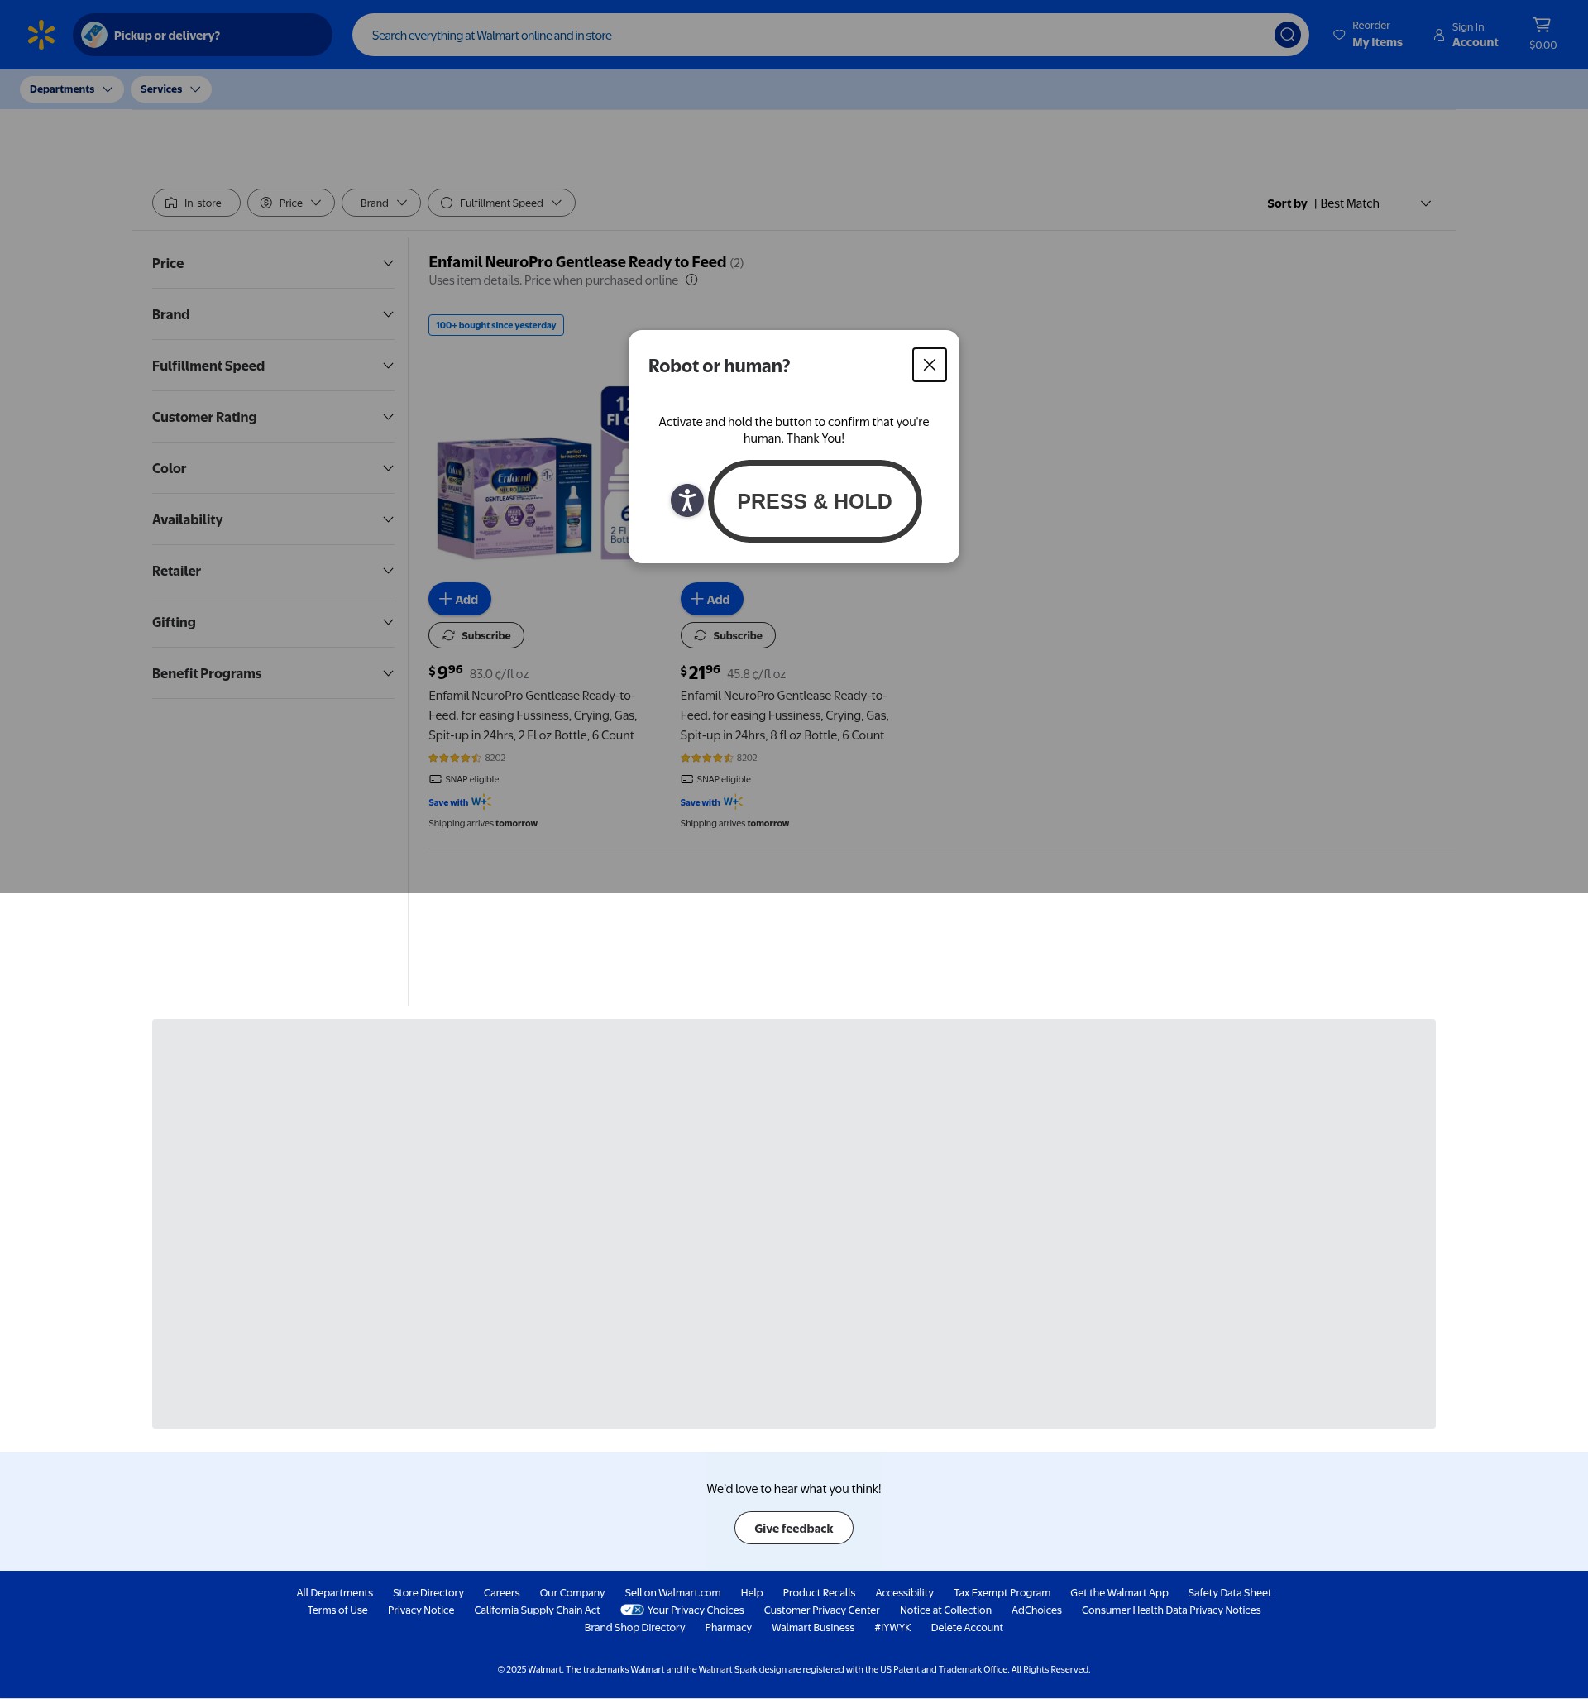Add the $9.96 Enfamil item to cart
The height and width of the screenshot is (1699, 1588).
(460, 599)
